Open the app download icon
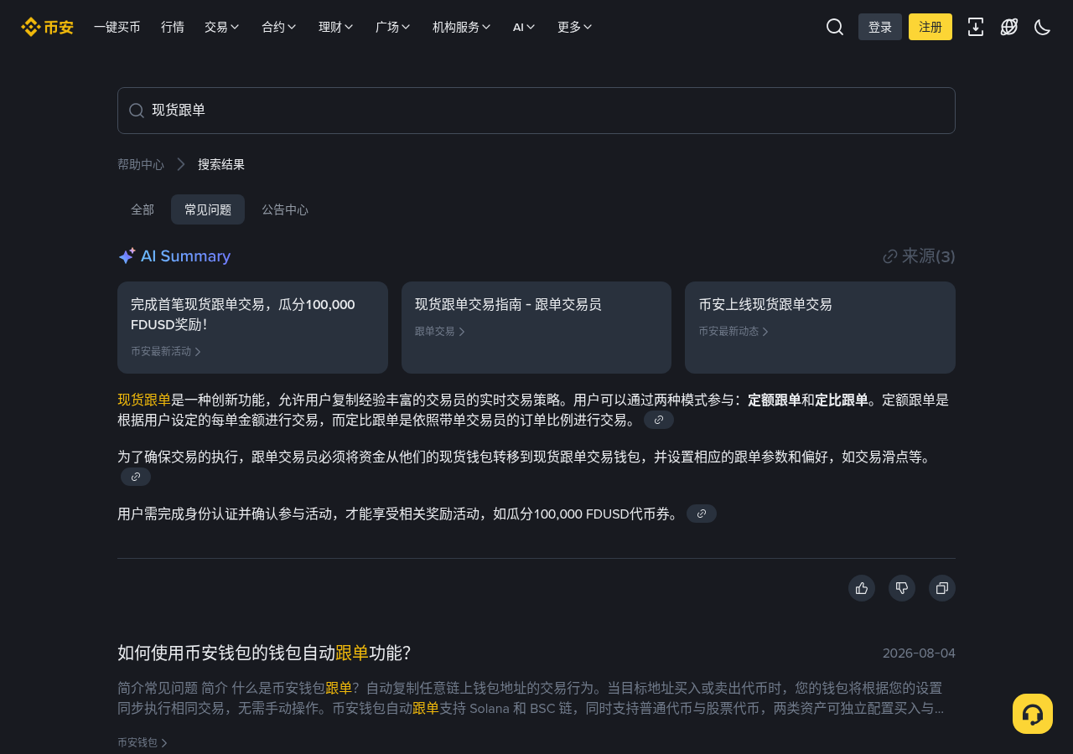 (x=976, y=27)
